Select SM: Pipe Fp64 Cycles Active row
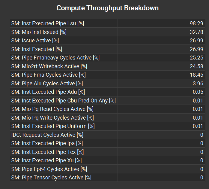The image size is (209, 189). click(107, 169)
